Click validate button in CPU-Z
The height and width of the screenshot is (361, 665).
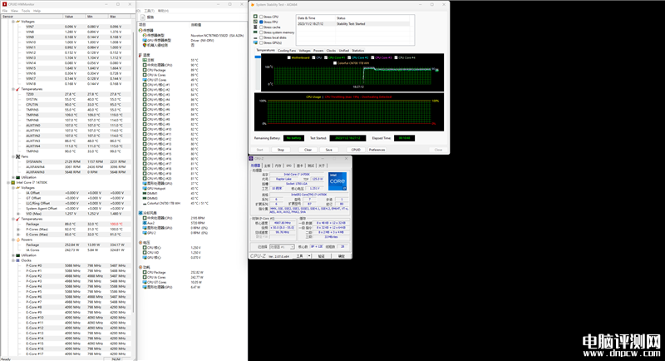[321, 256]
